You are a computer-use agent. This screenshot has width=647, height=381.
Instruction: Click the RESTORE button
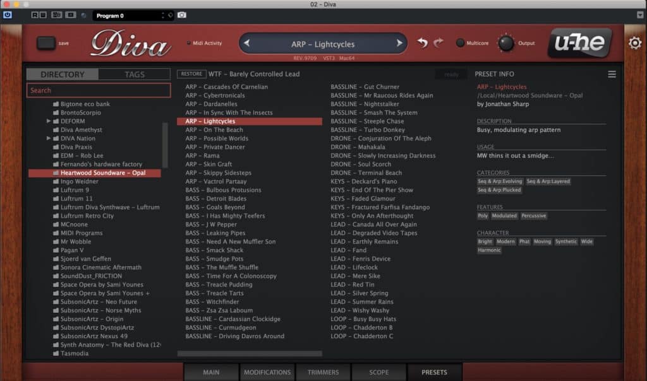pos(191,74)
